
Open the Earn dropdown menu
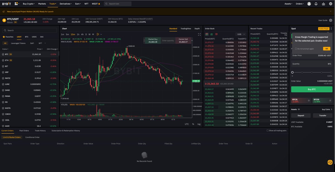point(78,4)
